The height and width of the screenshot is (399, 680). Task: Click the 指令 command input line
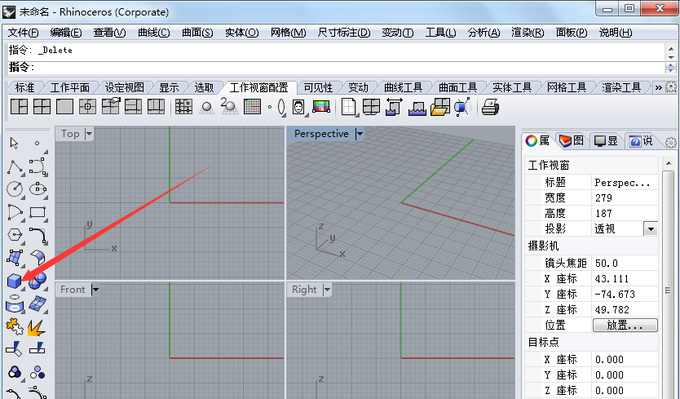336,67
